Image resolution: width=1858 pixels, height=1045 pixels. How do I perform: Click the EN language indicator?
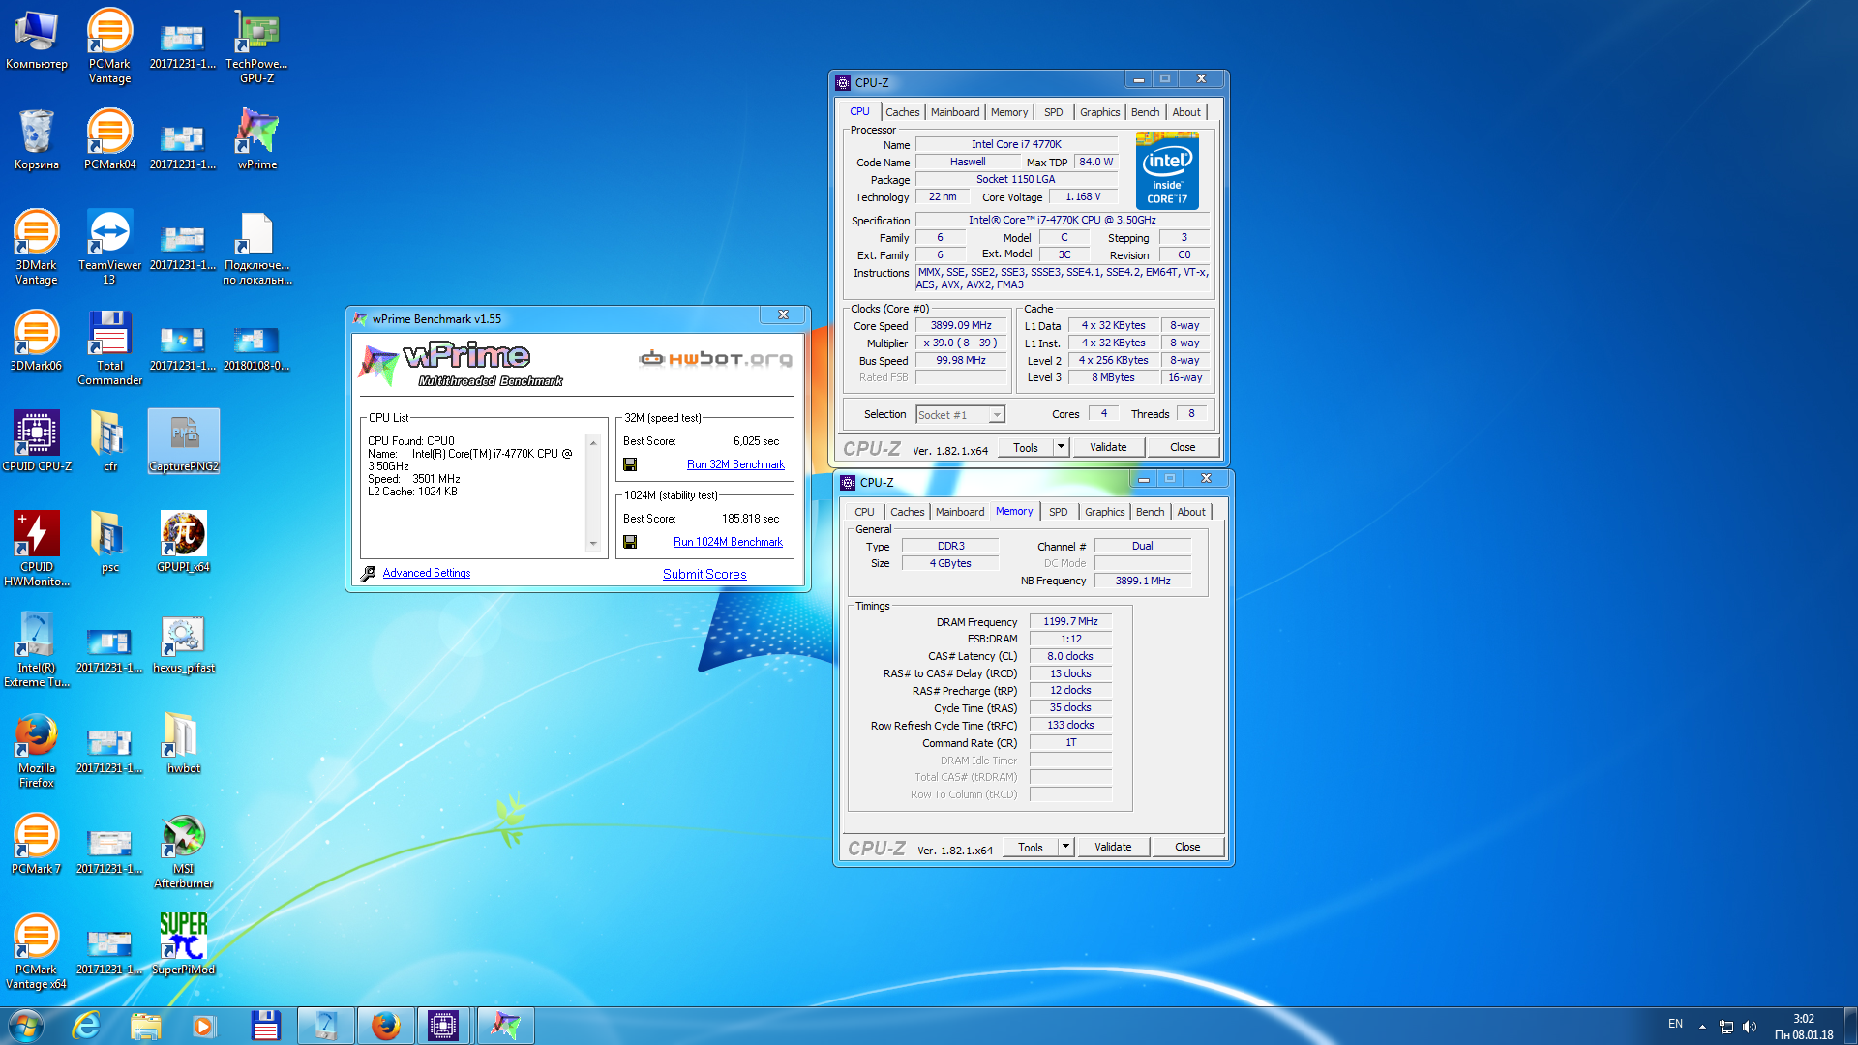[x=1675, y=1024]
